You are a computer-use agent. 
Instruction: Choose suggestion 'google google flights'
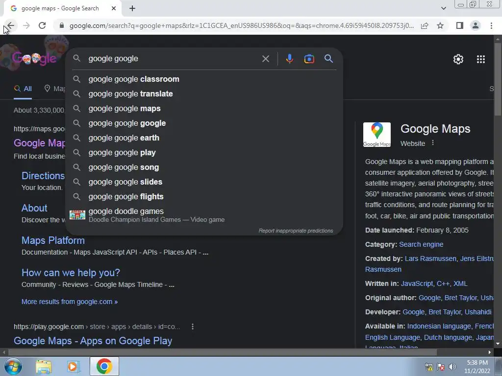click(204, 197)
